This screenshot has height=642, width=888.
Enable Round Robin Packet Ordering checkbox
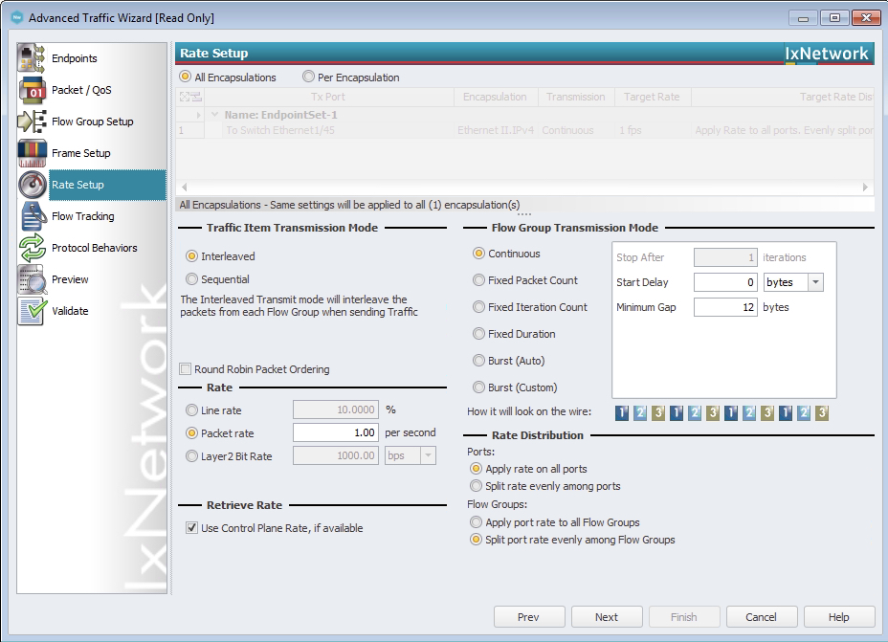coord(186,369)
